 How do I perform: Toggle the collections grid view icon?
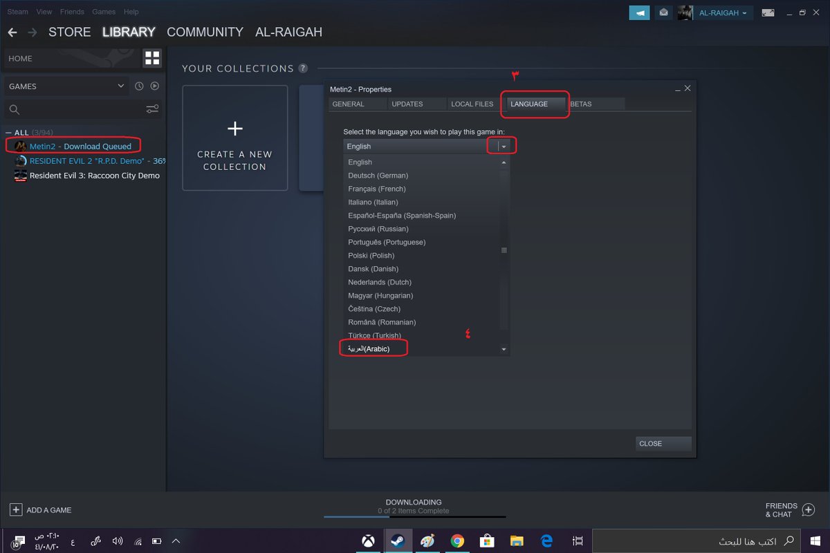152,58
